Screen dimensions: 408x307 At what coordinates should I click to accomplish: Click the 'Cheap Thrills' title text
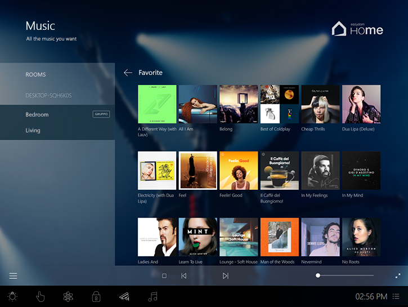[x=313, y=129]
